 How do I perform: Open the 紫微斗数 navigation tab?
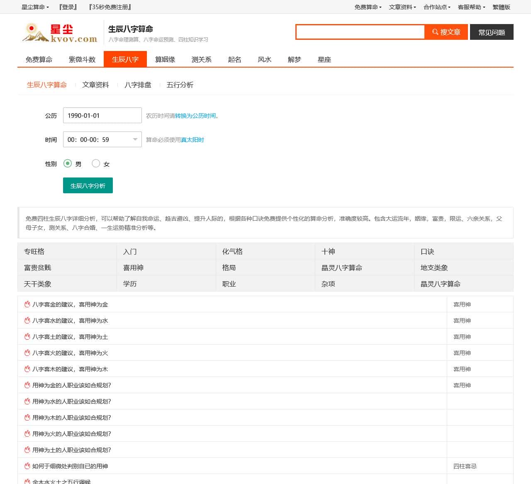click(x=82, y=59)
